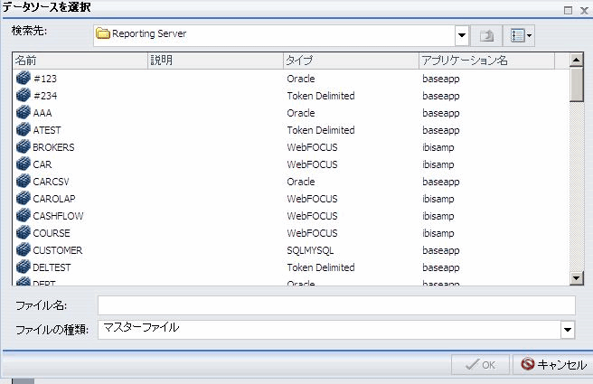Sort by the アプリケーション名 column header

coord(487,61)
